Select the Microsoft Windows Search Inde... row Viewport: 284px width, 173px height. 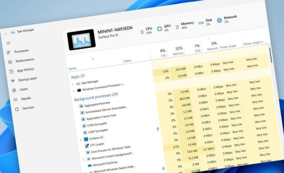[114, 169]
